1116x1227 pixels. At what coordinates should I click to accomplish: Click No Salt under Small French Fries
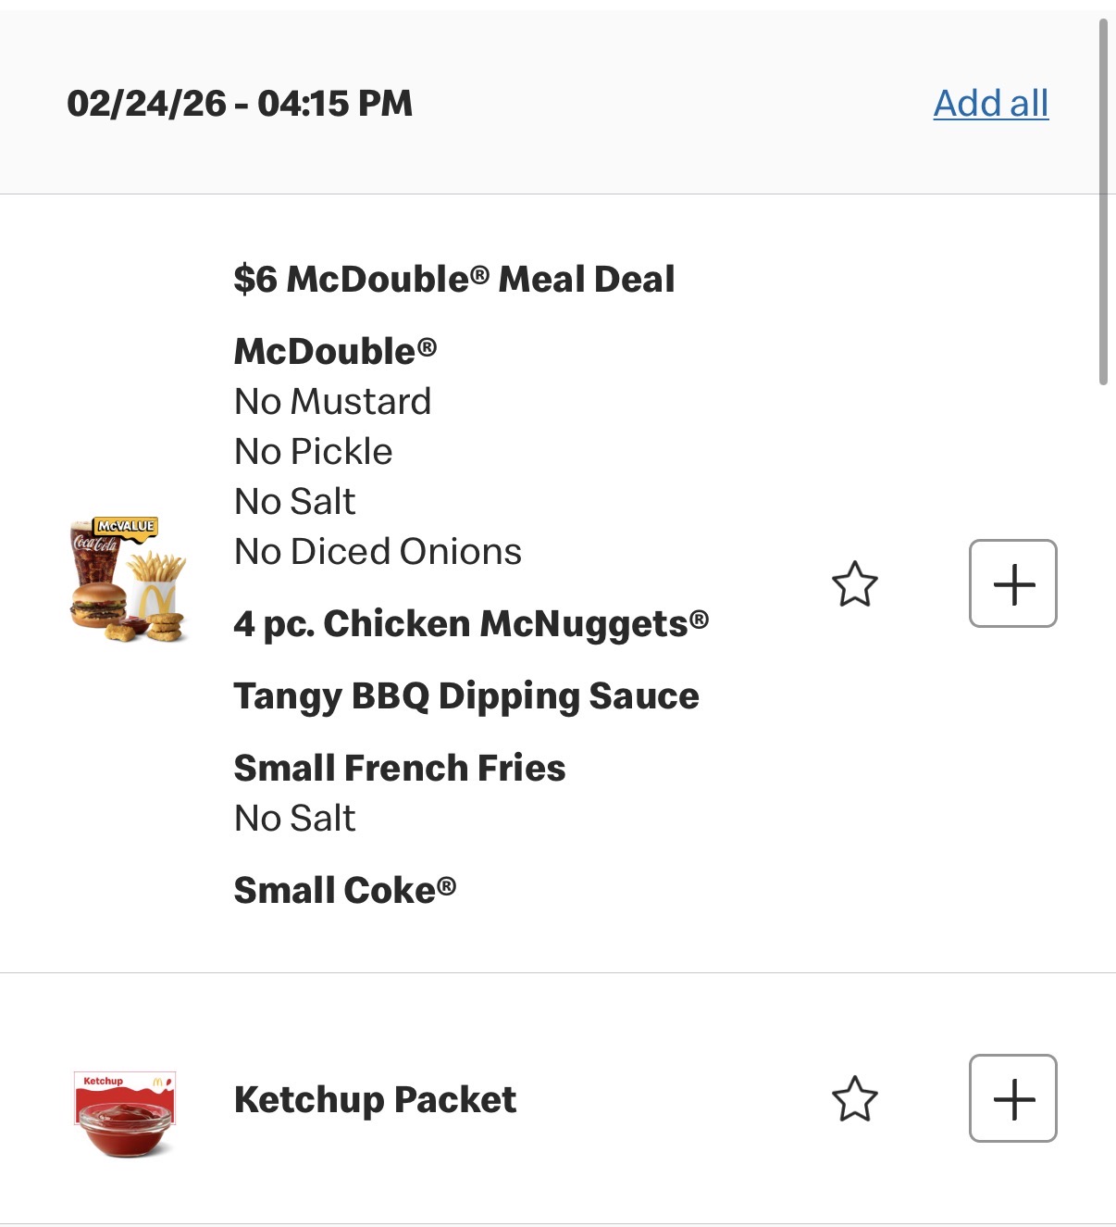[295, 819]
